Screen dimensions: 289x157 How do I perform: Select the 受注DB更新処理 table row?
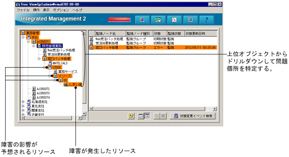(x=153, y=43)
